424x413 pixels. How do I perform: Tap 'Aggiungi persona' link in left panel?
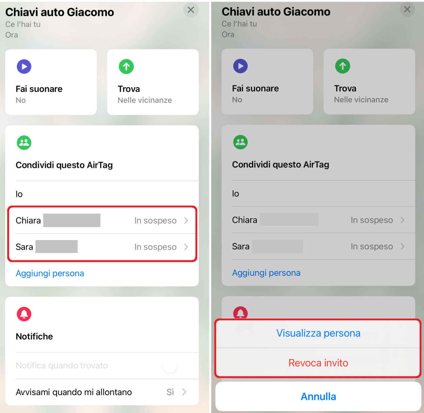(x=50, y=273)
